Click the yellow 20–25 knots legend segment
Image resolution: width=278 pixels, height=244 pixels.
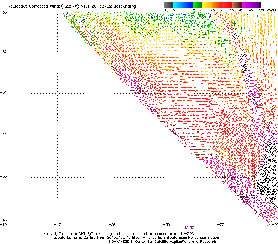point(207,5)
